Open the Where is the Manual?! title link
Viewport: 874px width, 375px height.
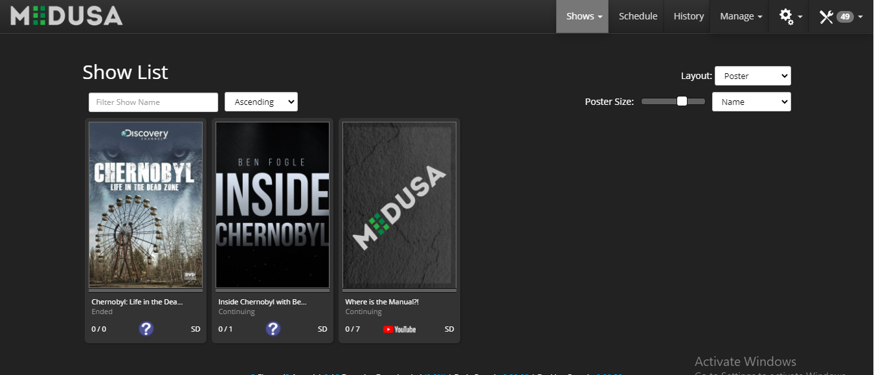pos(382,302)
